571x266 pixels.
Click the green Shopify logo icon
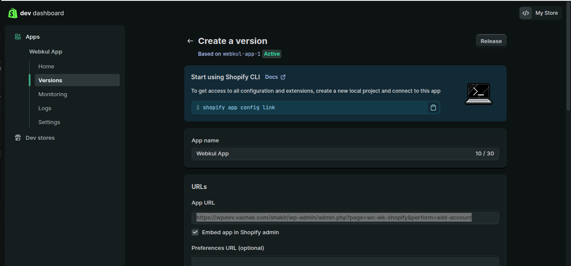[13, 13]
